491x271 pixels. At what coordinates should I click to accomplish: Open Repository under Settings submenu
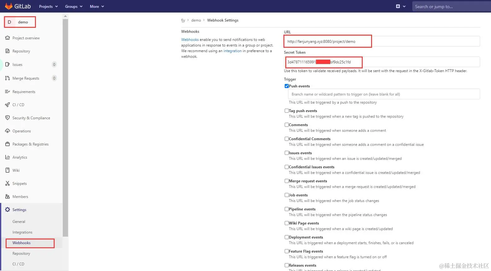click(x=21, y=253)
